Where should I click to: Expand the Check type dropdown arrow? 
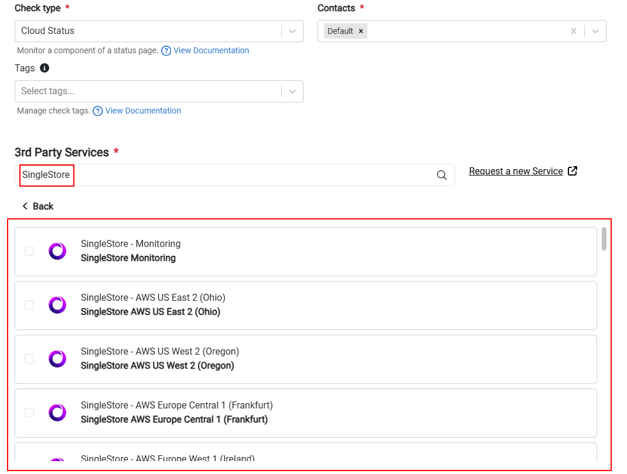pos(292,31)
